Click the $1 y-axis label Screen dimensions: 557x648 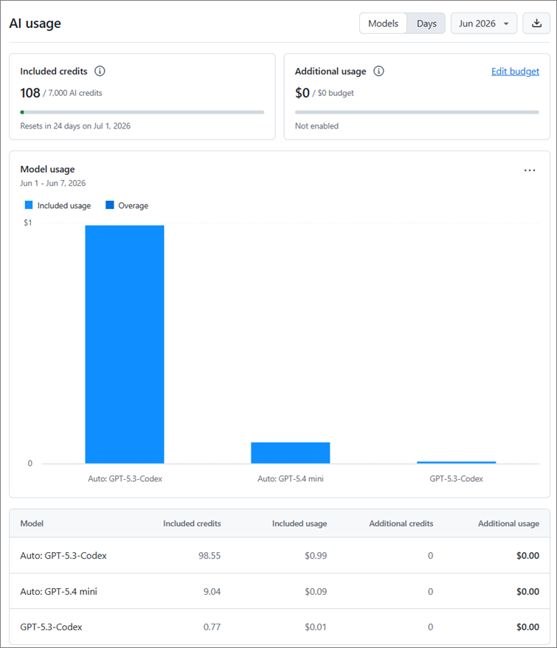click(x=28, y=223)
